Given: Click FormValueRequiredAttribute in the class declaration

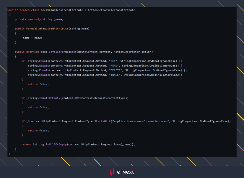Looking at the screenshot, I should tap(63, 10).
